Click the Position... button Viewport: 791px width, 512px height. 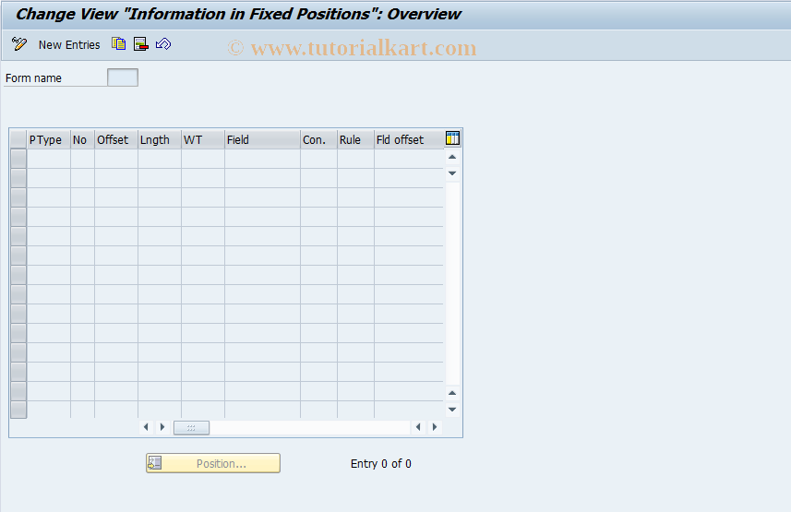[x=213, y=463]
